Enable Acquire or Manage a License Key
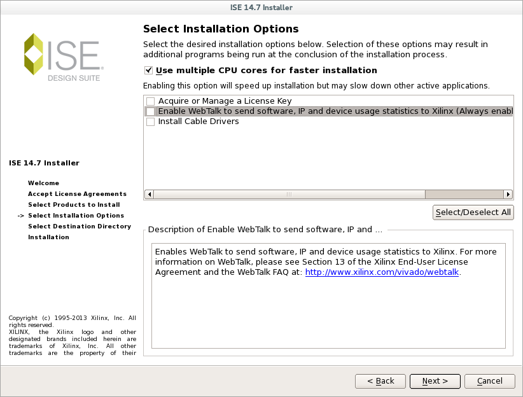The height and width of the screenshot is (397, 523). tap(151, 101)
